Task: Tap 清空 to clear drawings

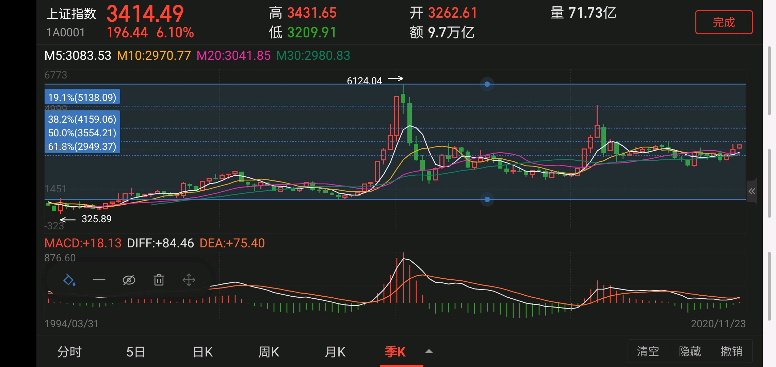Action: 648,351
